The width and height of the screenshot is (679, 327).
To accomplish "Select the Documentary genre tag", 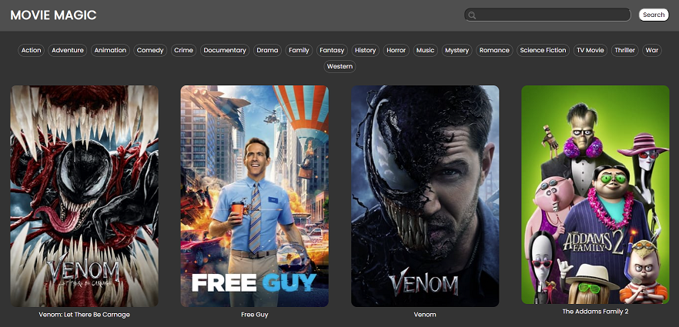I will point(225,50).
